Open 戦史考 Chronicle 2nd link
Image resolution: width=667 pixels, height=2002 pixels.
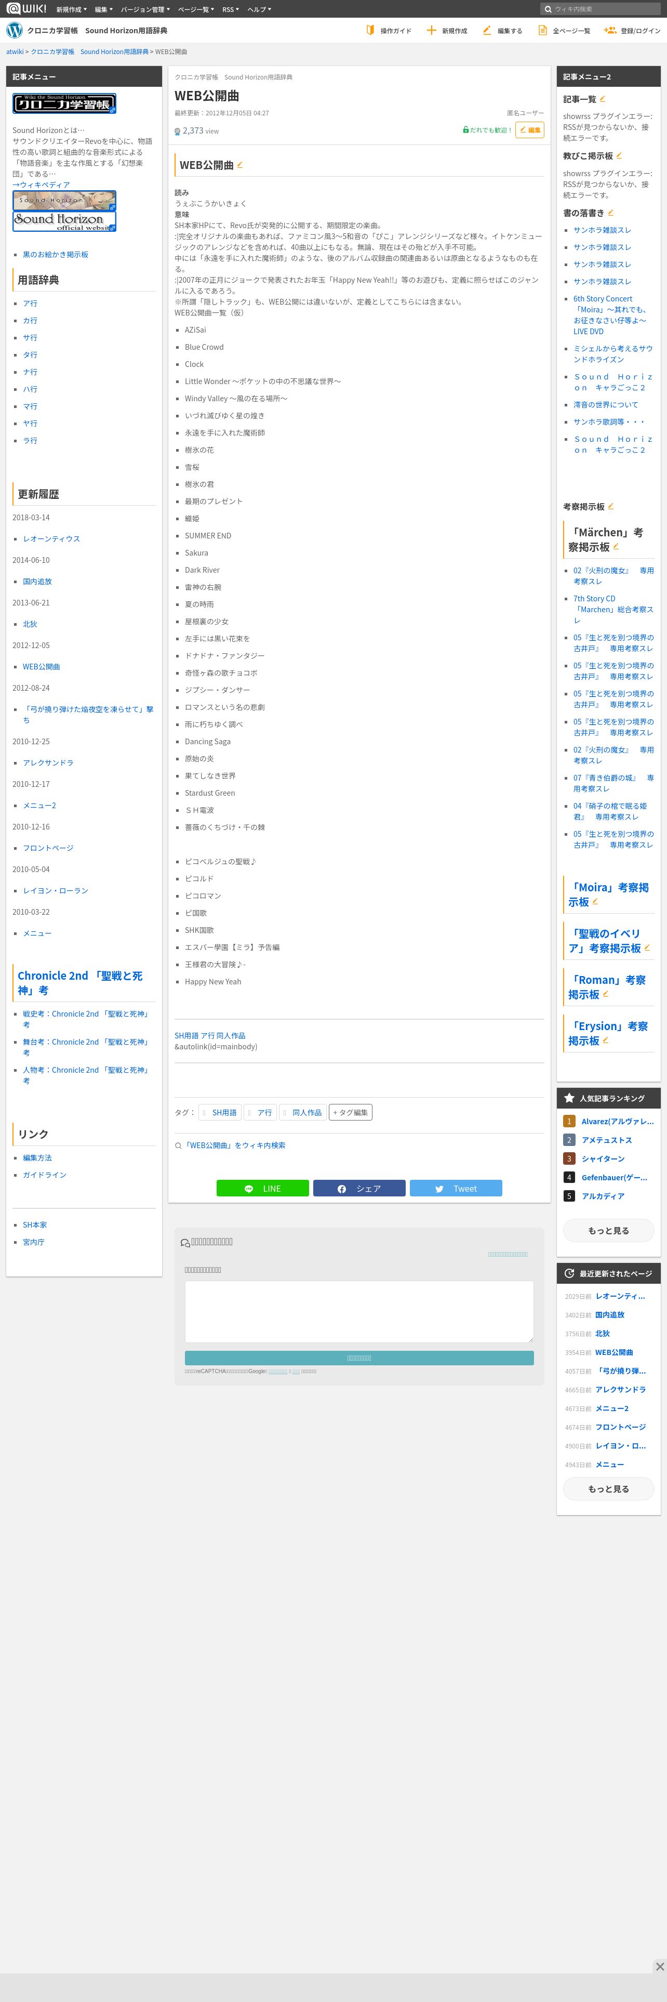coord(85,1019)
